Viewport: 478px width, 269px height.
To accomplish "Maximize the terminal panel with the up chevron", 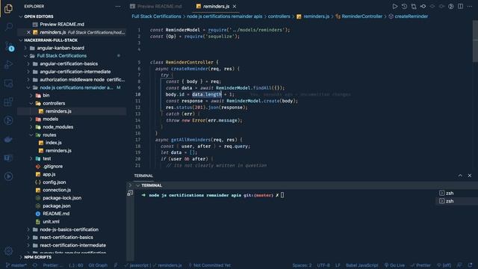I will pos(460,176).
